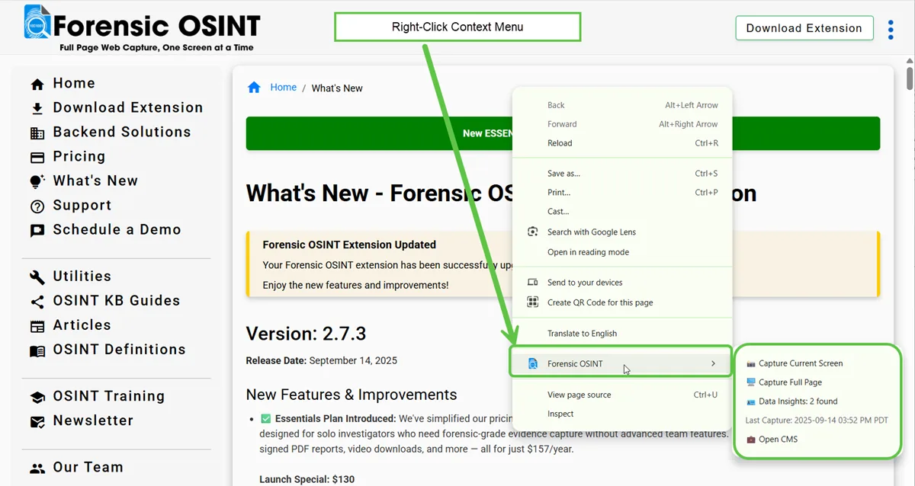The height and width of the screenshot is (486, 915).
Task: Click the Version: 2.7.3 heading
Action: (306, 334)
